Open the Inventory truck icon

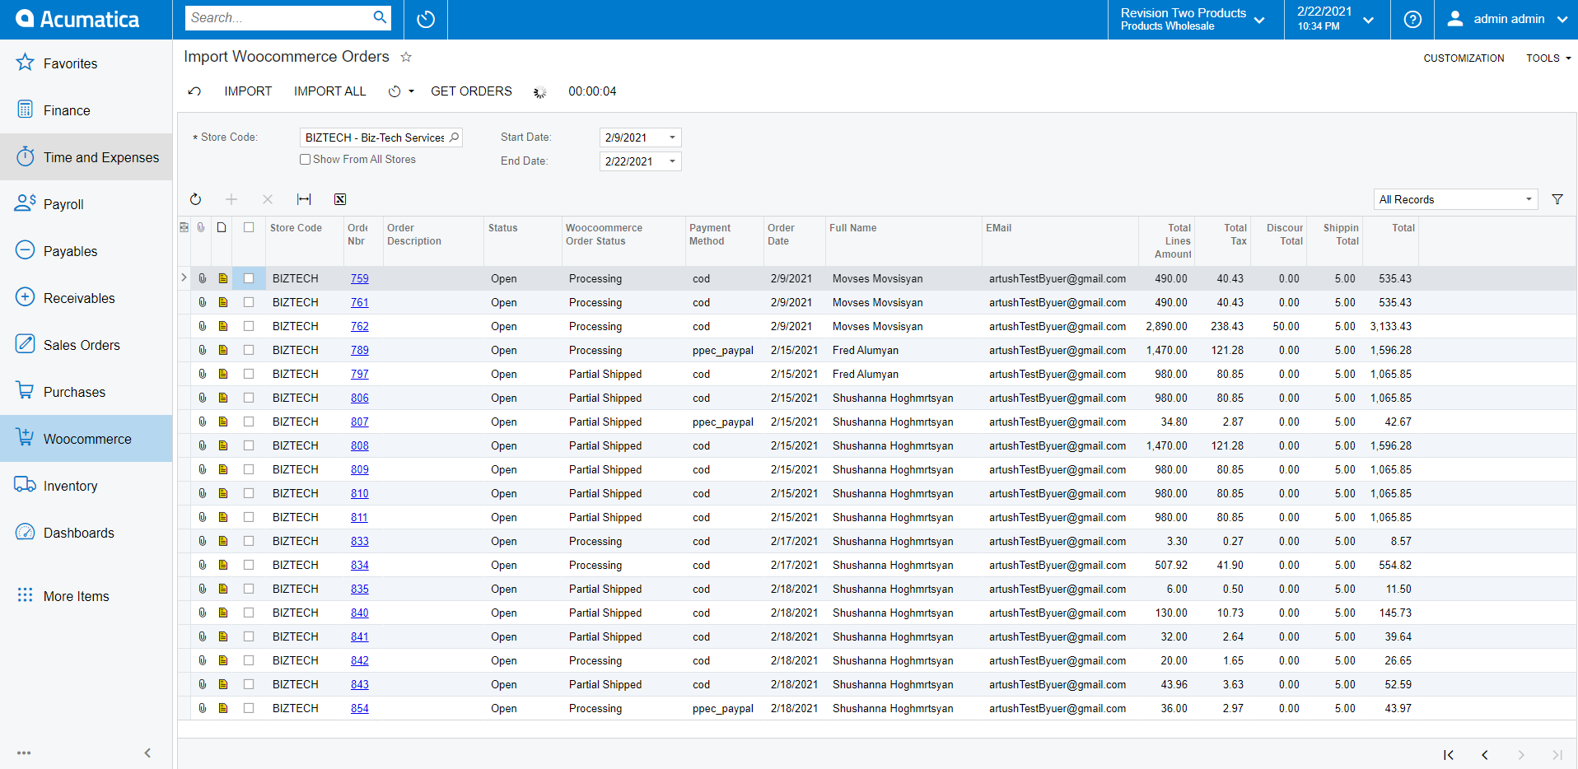coord(26,485)
